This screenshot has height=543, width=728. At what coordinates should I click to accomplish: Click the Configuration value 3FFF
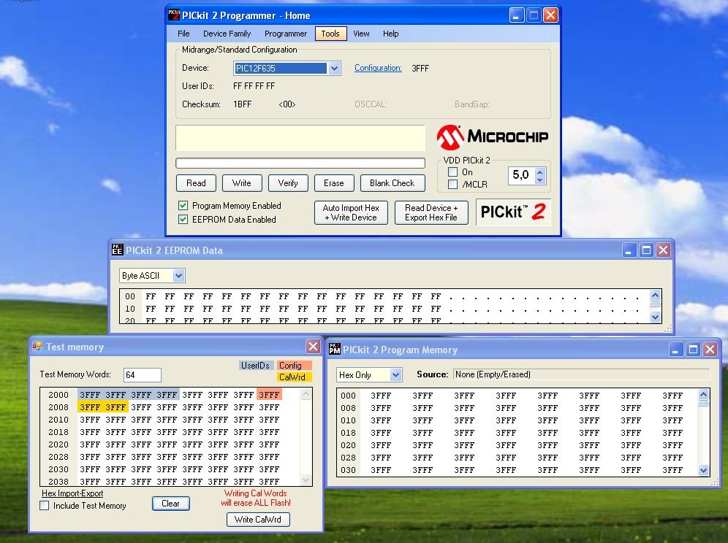(x=420, y=68)
